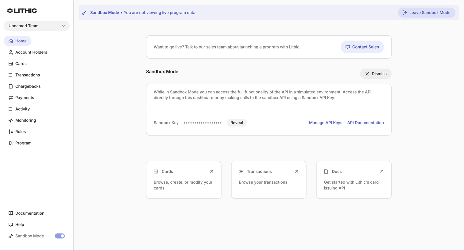Click the chat icon on Contact Sales
The image size is (464, 250).
coord(348,47)
